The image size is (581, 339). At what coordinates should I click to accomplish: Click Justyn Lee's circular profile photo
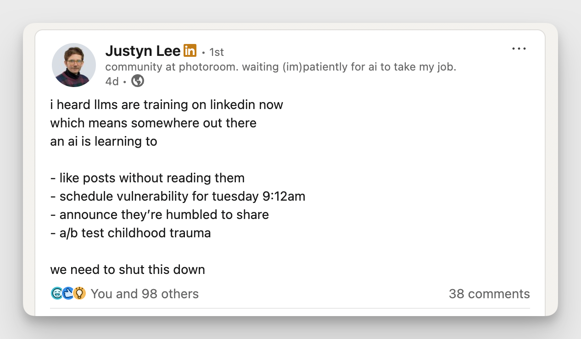tap(74, 65)
